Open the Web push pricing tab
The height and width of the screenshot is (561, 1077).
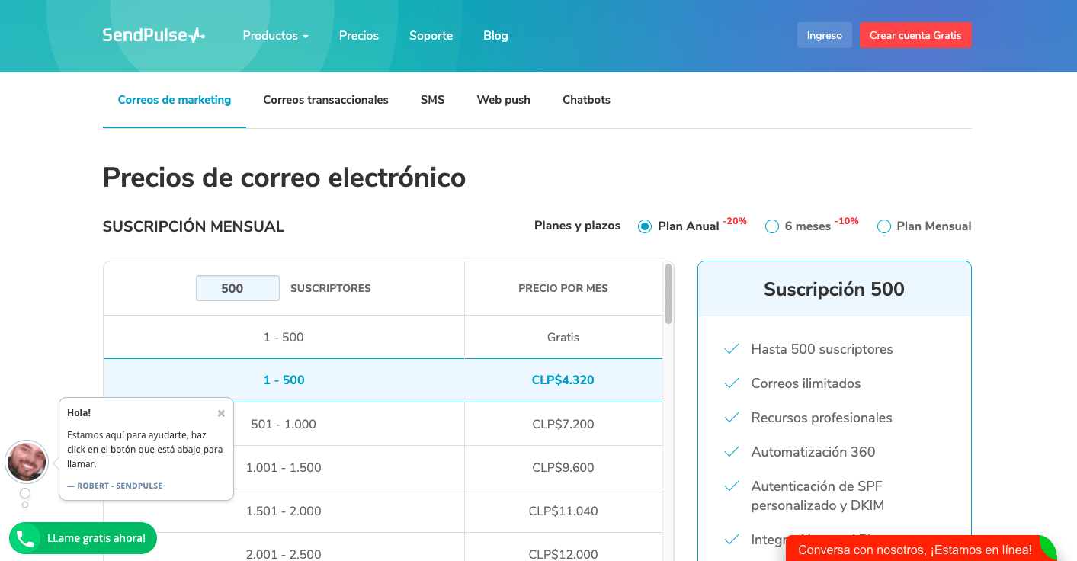point(503,100)
